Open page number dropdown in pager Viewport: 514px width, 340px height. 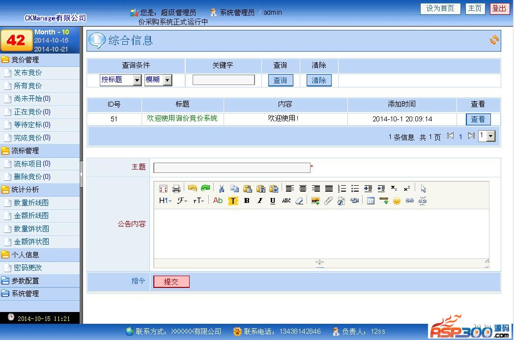click(487, 136)
